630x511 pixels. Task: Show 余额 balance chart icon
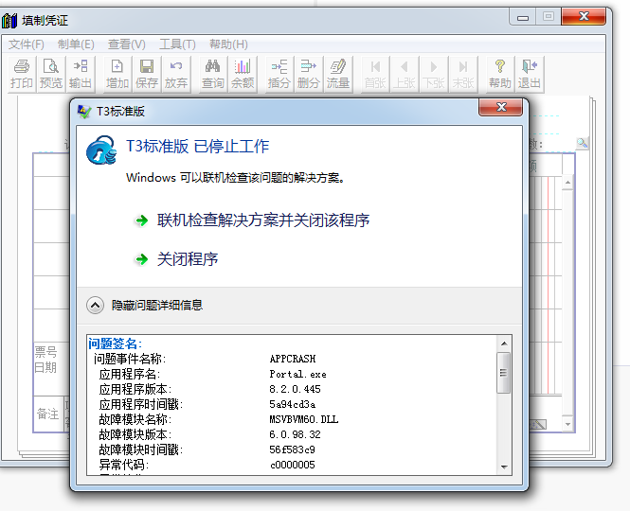click(x=243, y=74)
